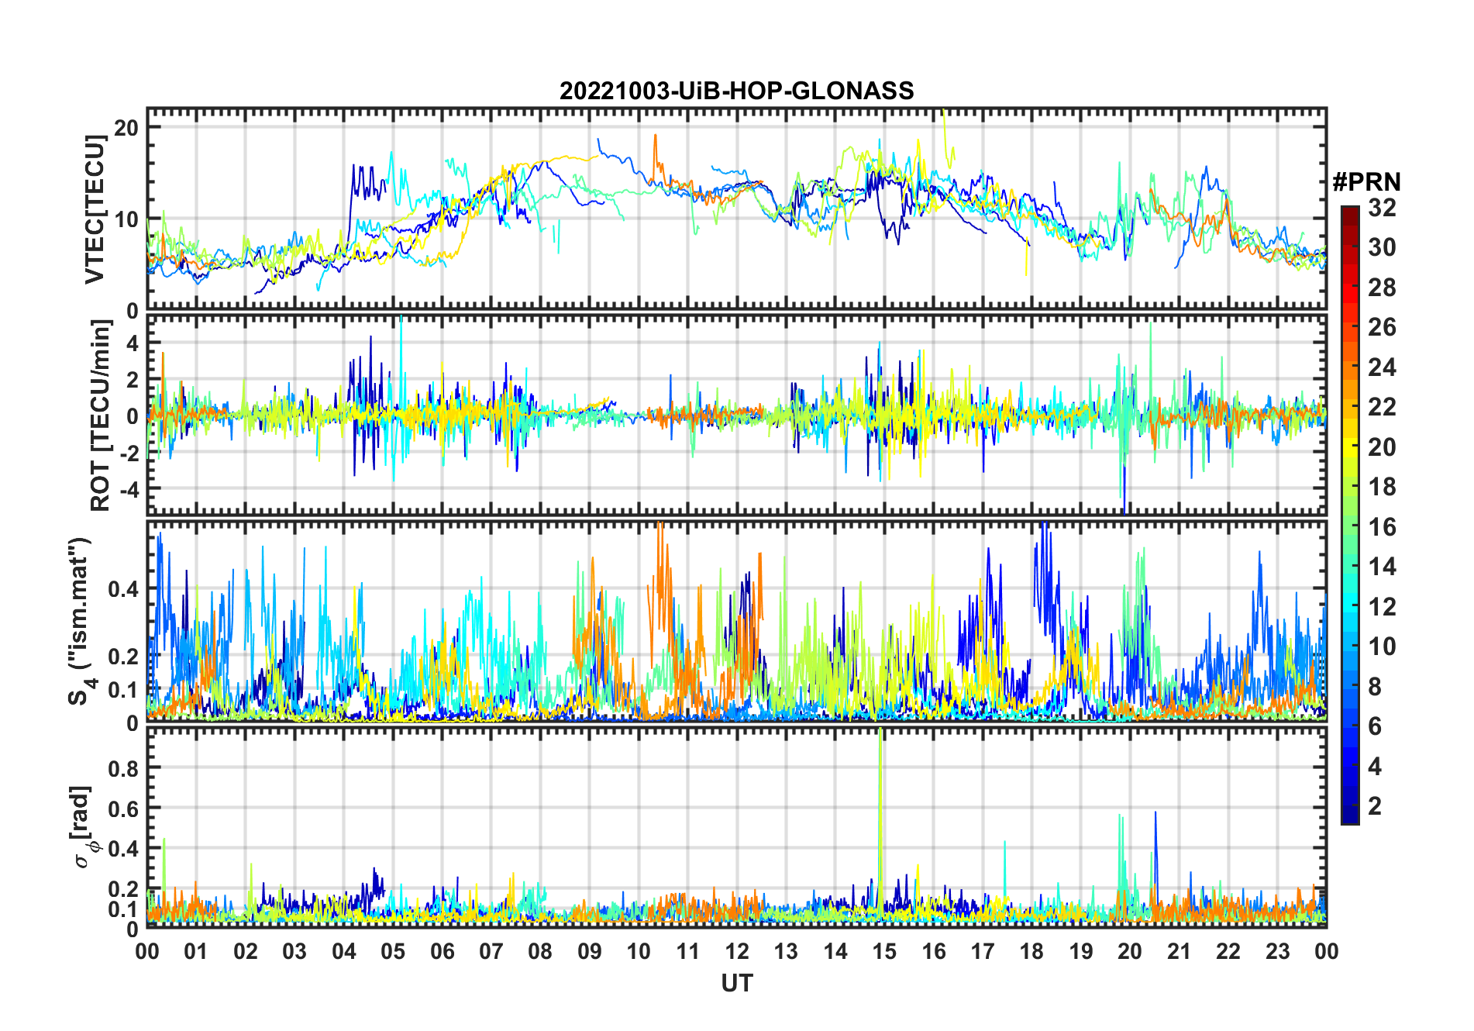The image size is (1474, 1031).
Task: Click the #PRN colorbar title
Action: 1366,182
